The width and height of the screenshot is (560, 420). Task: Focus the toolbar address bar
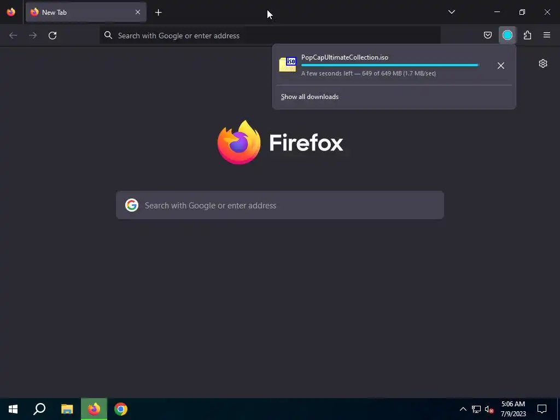(x=270, y=36)
